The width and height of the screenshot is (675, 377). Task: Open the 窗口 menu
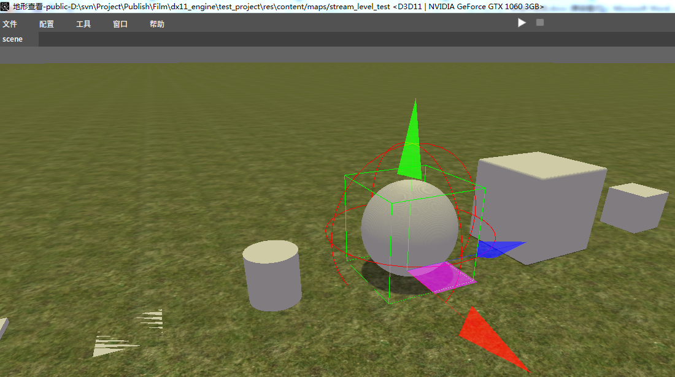(120, 24)
